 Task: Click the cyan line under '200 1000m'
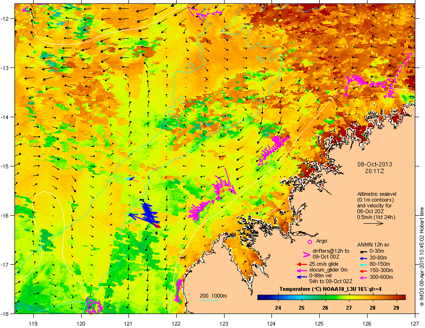pyautogui.click(x=210, y=300)
